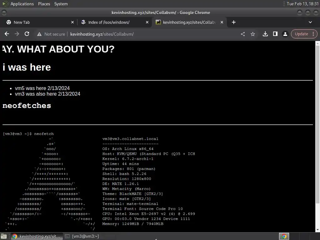Click 'OS: Arch Linux x86_64' line

[128, 149]
